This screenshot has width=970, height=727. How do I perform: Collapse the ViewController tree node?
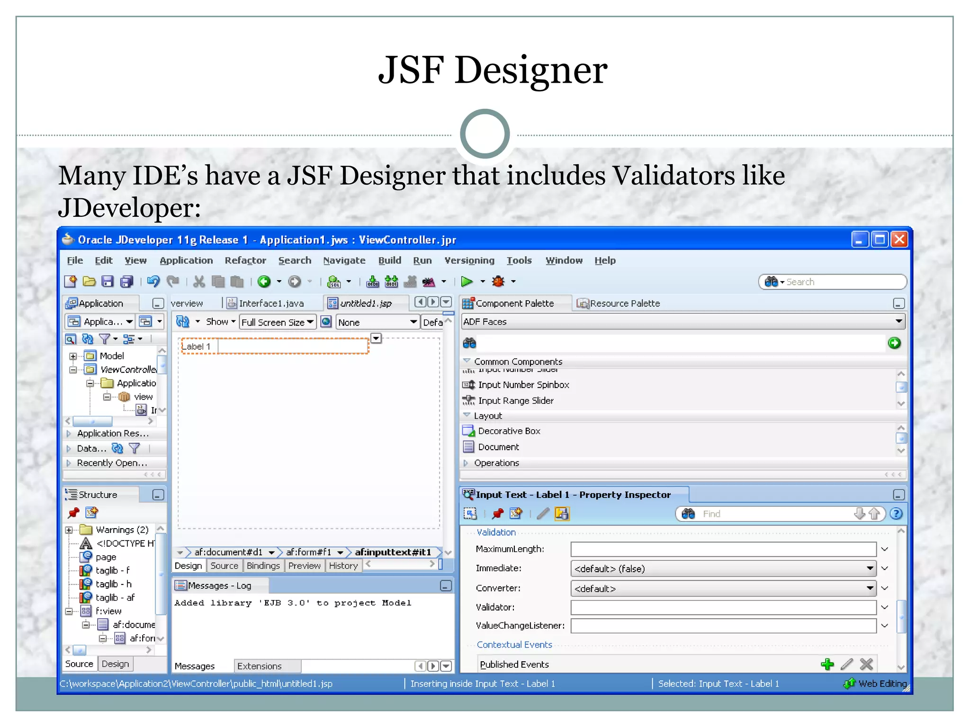[x=73, y=370]
